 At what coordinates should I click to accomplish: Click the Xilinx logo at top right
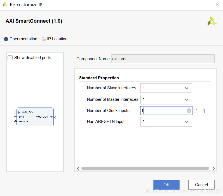click(212, 21)
